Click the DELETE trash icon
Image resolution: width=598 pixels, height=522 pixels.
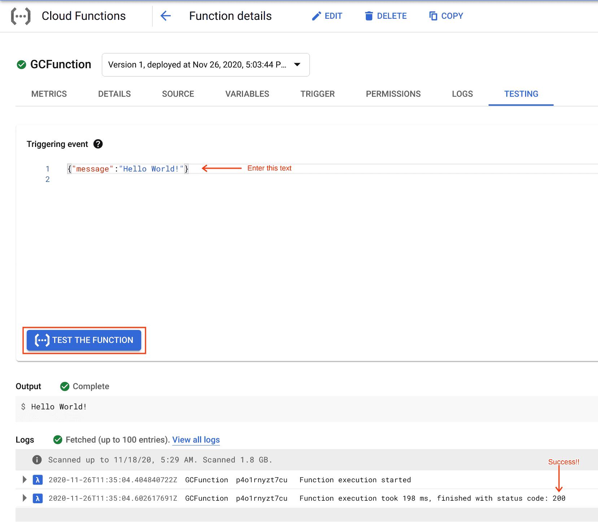(x=369, y=16)
